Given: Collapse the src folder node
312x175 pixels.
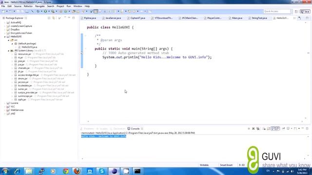Looking at the screenshot, I should (9, 40).
